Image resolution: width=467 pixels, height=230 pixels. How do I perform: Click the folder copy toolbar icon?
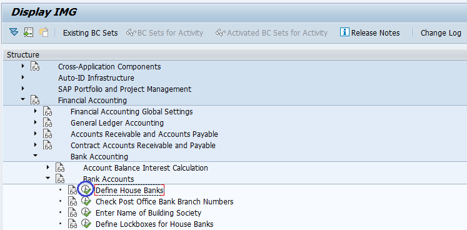click(x=44, y=32)
